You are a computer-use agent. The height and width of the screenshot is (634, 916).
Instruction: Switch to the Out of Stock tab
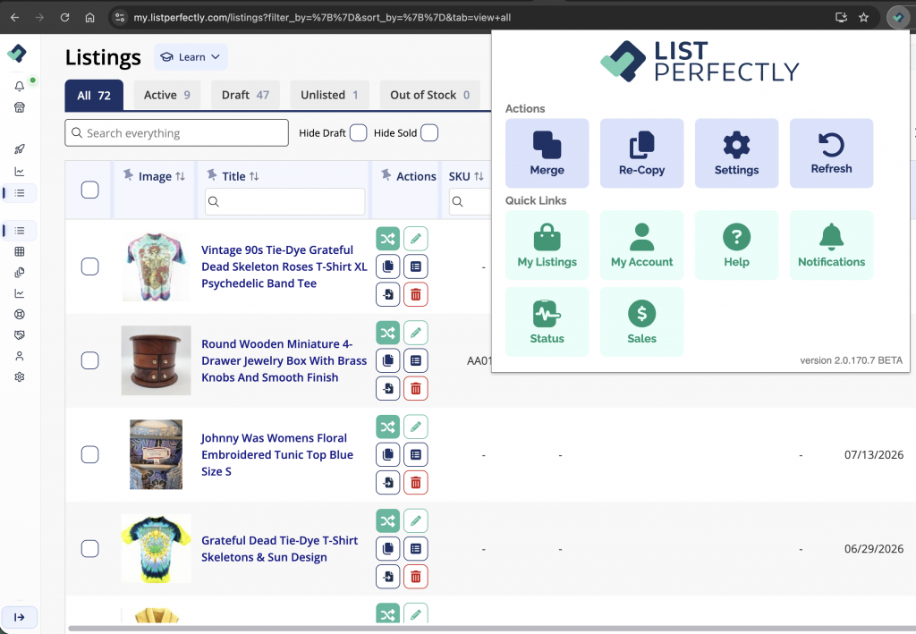[x=430, y=95]
